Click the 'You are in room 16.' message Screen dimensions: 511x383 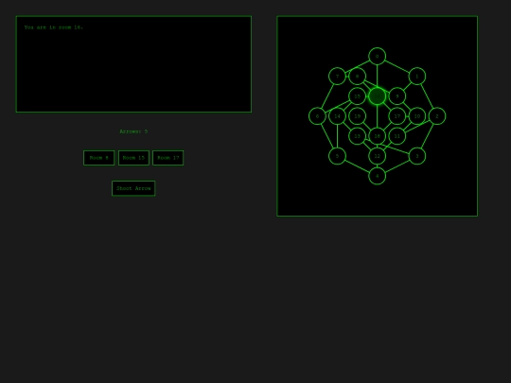coord(54,27)
